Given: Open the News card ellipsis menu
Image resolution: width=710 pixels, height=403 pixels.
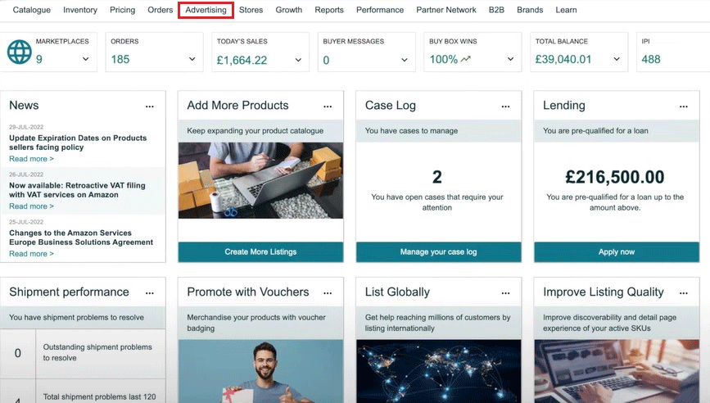Looking at the screenshot, I should click(x=149, y=106).
